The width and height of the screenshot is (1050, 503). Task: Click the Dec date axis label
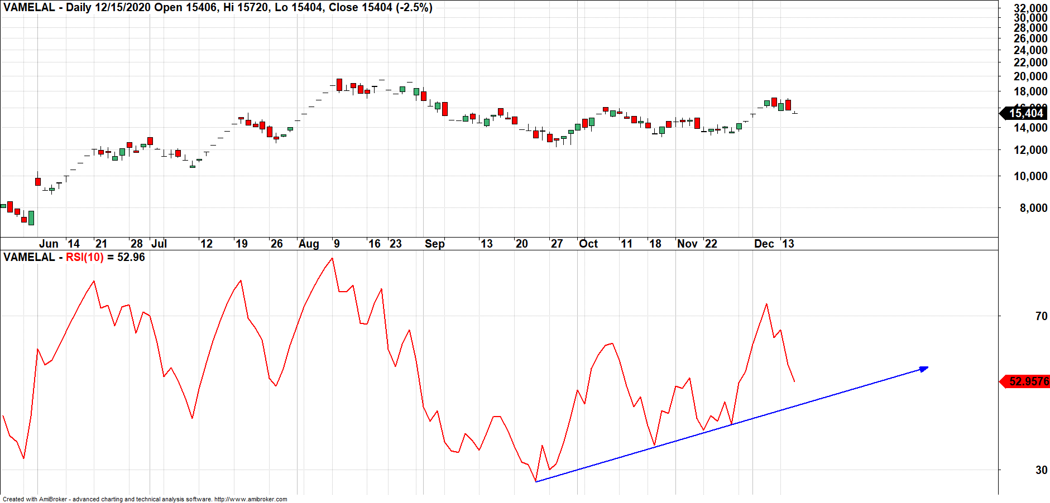764,244
